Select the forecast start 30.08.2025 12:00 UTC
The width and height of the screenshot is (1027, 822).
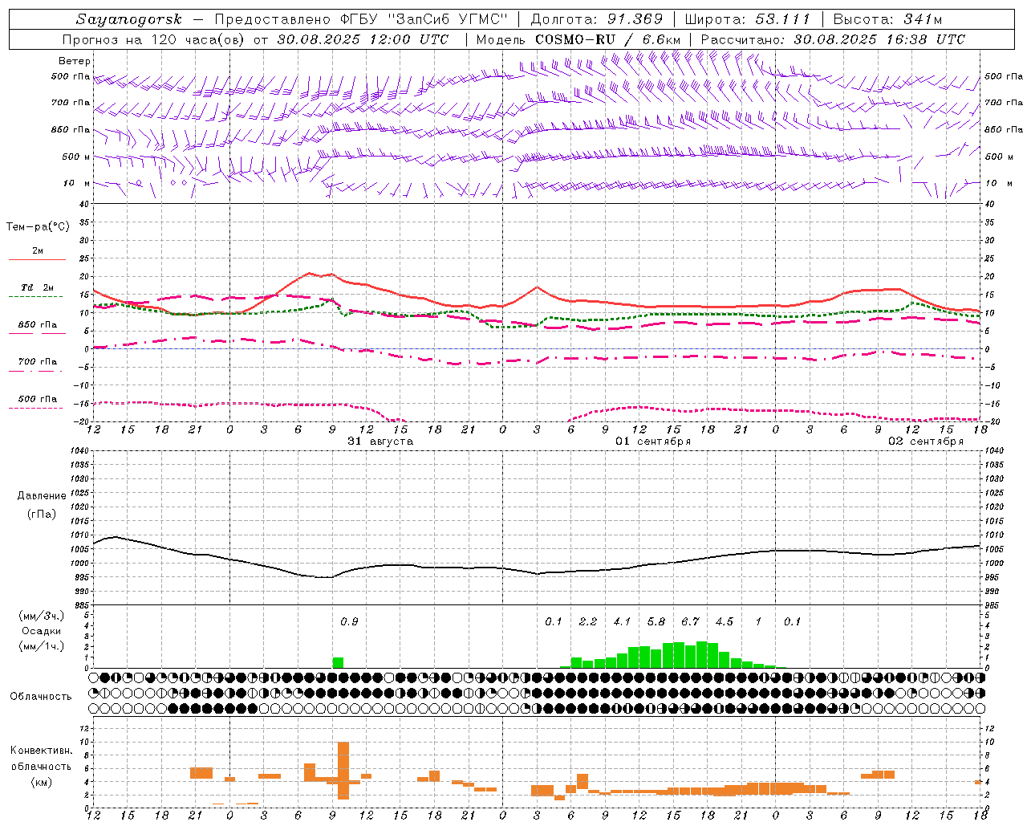pyautogui.click(x=363, y=39)
